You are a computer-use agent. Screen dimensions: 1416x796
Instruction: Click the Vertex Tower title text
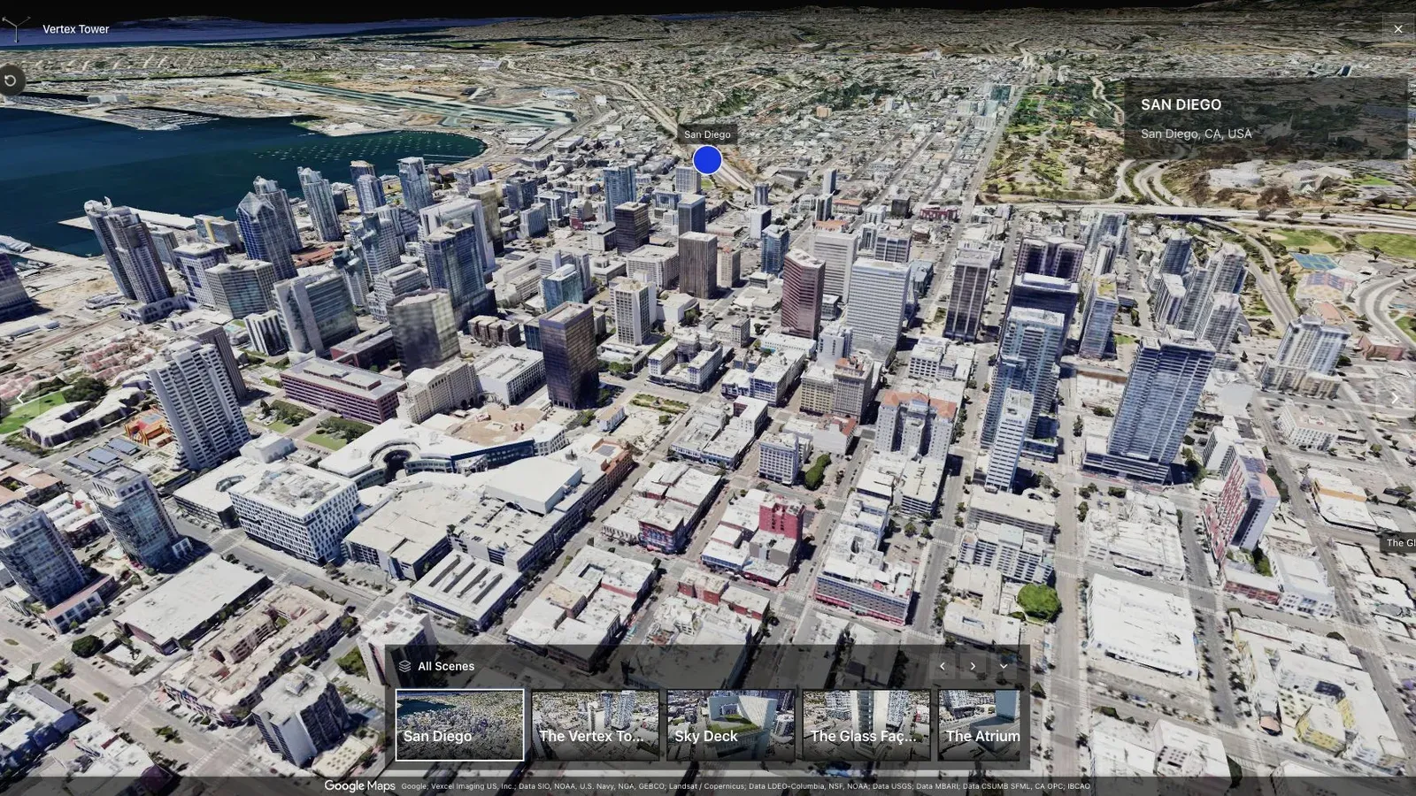76,29
